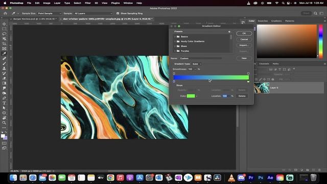Expand the Nuoly Color Gradients folder
Image resolution: width=327 pixels, height=184 pixels.
(175, 41)
